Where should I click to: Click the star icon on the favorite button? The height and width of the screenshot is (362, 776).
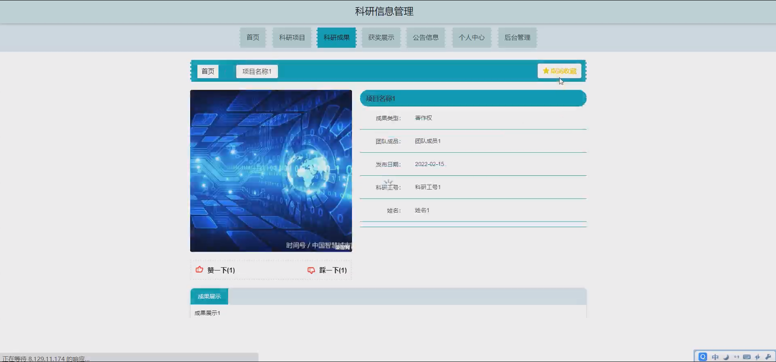pyautogui.click(x=546, y=71)
